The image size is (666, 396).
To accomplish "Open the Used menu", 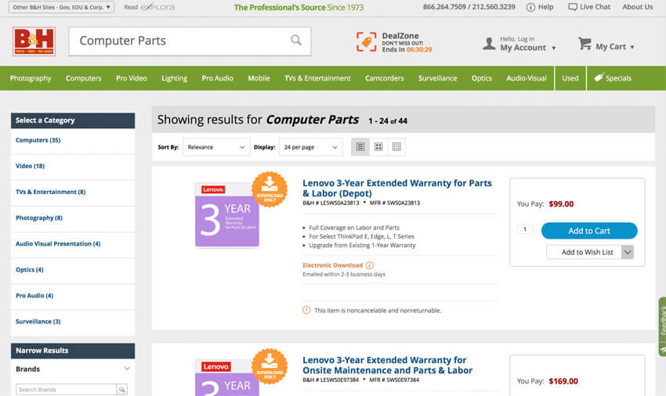I will 570,78.
